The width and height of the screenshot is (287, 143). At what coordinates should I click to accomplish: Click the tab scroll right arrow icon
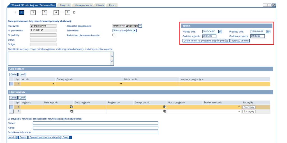point(269,5)
